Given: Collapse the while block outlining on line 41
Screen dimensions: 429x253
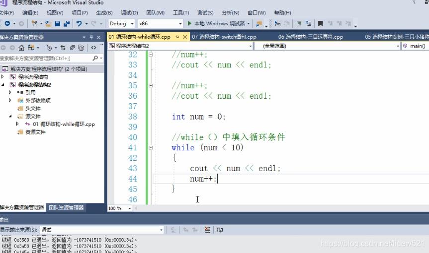Looking at the screenshot, I should pos(151,148).
